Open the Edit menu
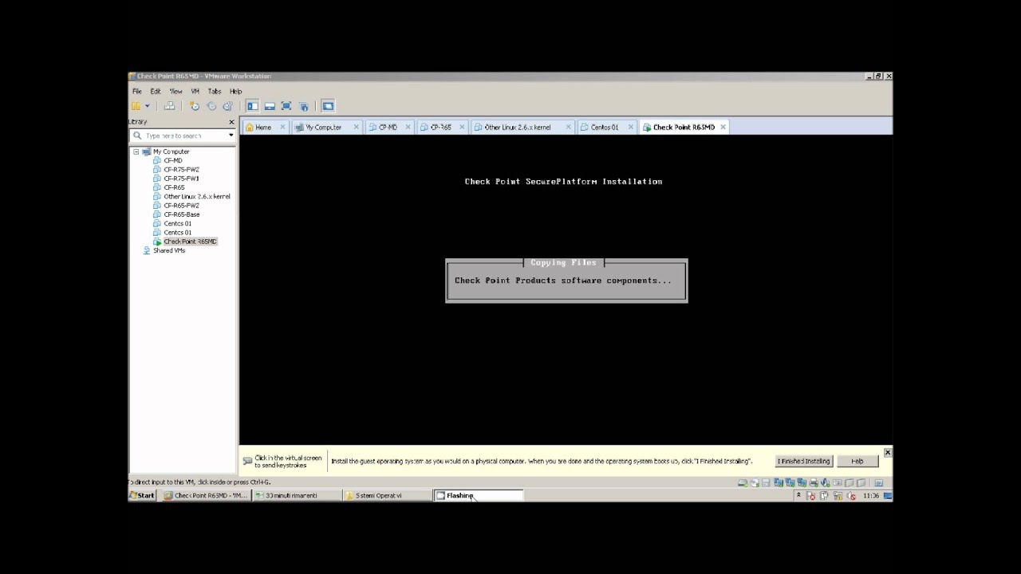1021x574 pixels. 156,92
